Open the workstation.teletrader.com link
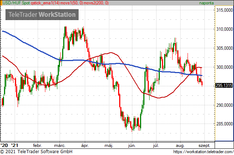 pos(204,152)
